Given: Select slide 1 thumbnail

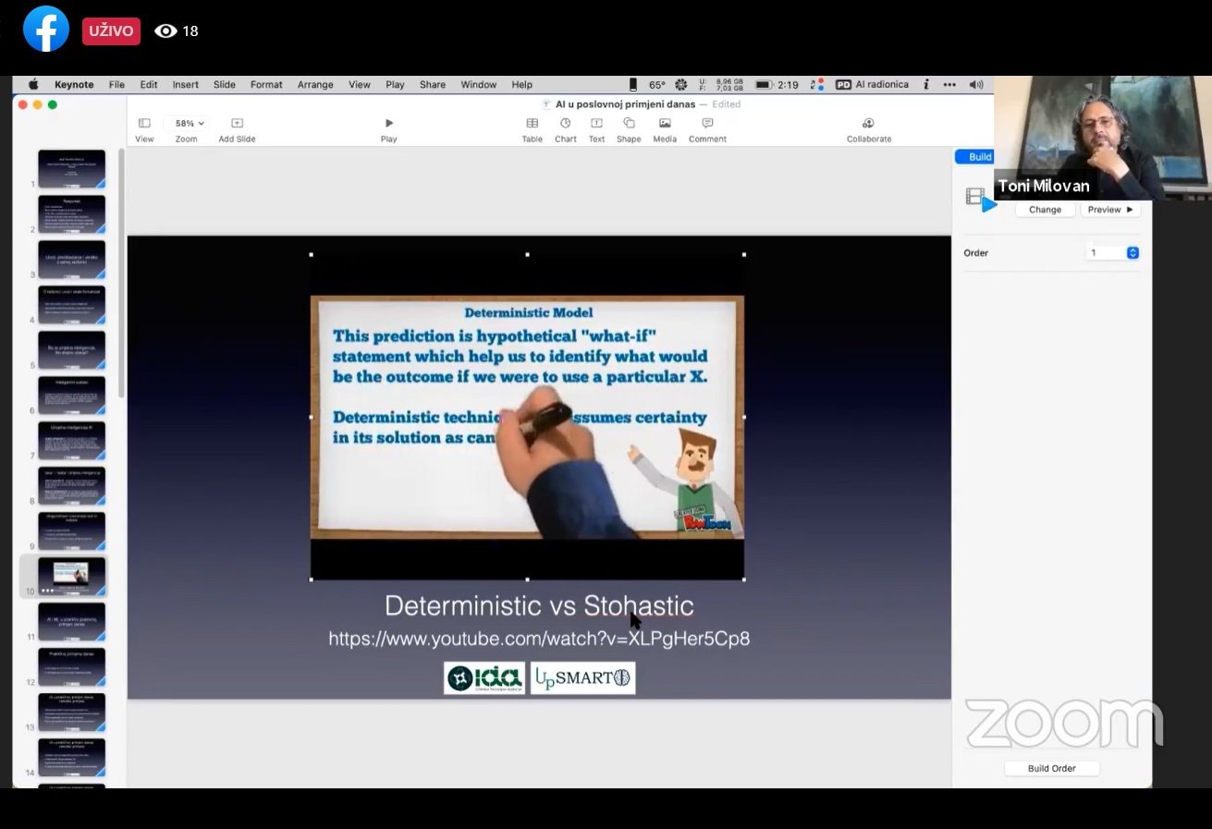Looking at the screenshot, I should 71,169.
